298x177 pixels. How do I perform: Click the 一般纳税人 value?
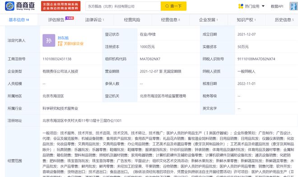click(x=247, y=71)
